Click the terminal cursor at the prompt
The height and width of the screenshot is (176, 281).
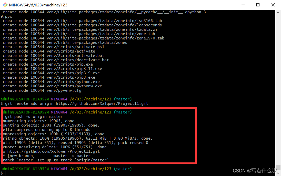click(x=6, y=173)
